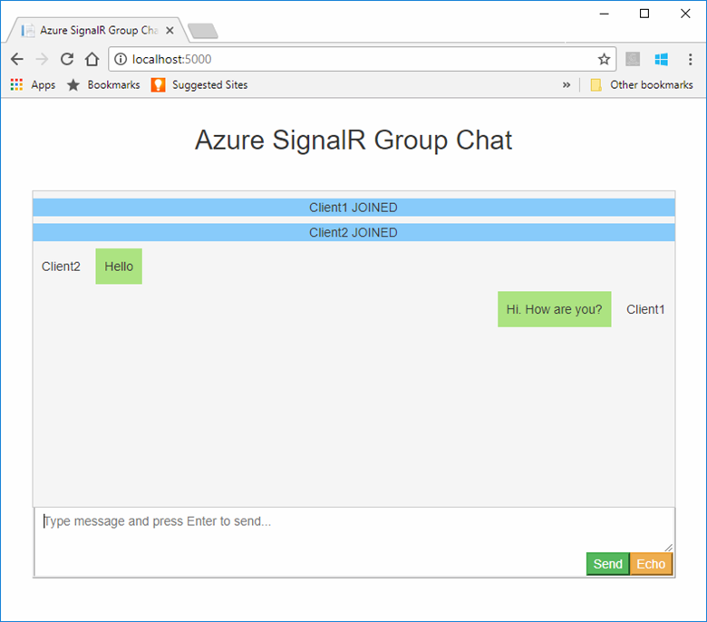Click the gray extension icon in toolbar
The height and width of the screenshot is (622, 707).
click(633, 59)
